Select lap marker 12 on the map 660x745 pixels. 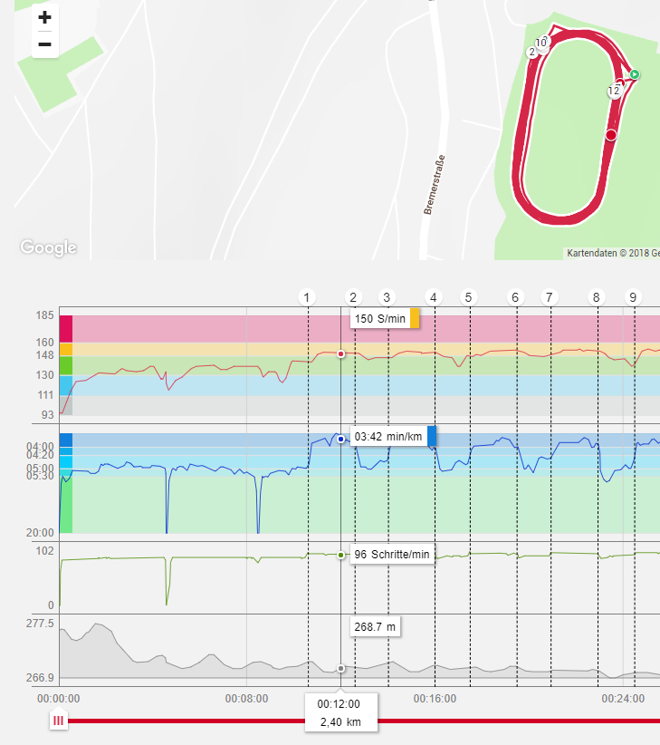pos(614,91)
